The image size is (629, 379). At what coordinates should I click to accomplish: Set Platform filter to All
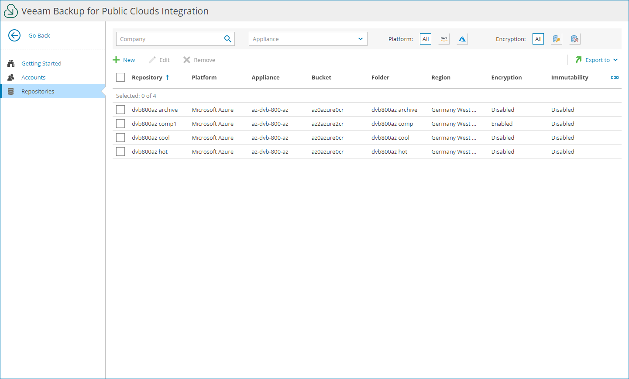pyautogui.click(x=426, y=38)
